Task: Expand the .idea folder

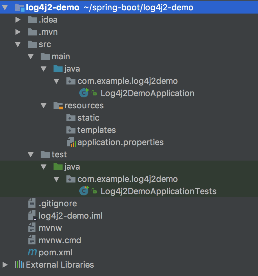Action: click(18, 20)
